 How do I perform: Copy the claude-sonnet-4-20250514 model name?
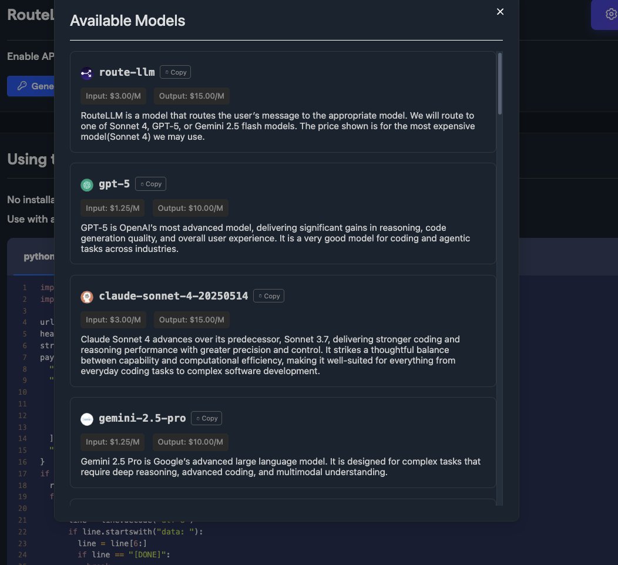click(269, 296)
